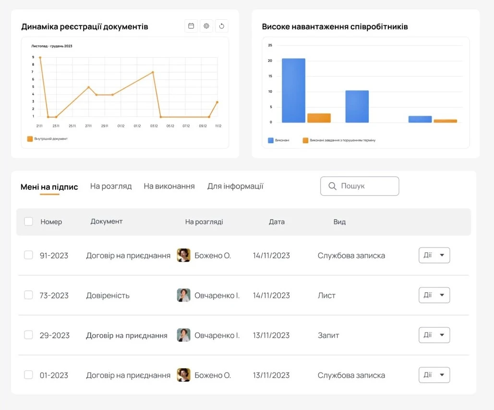Click the name Божено О. in row 91-2023
The height and width of the screenshot is (410, 494).
point(213,255)
